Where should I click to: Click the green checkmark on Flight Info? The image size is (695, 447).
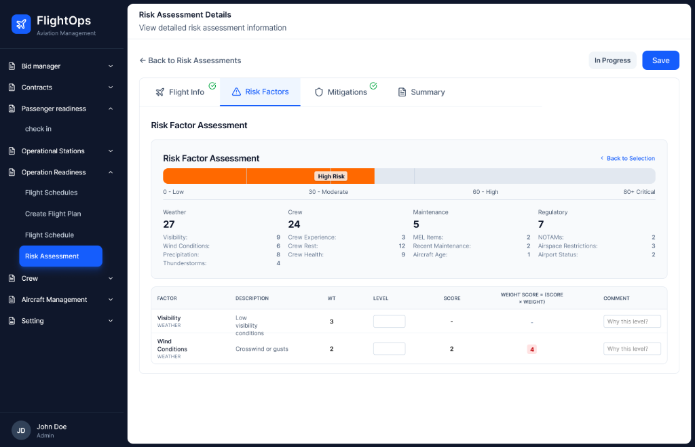212,86
